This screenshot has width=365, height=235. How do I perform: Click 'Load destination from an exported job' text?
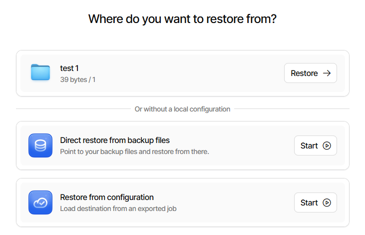pos(118,208)
